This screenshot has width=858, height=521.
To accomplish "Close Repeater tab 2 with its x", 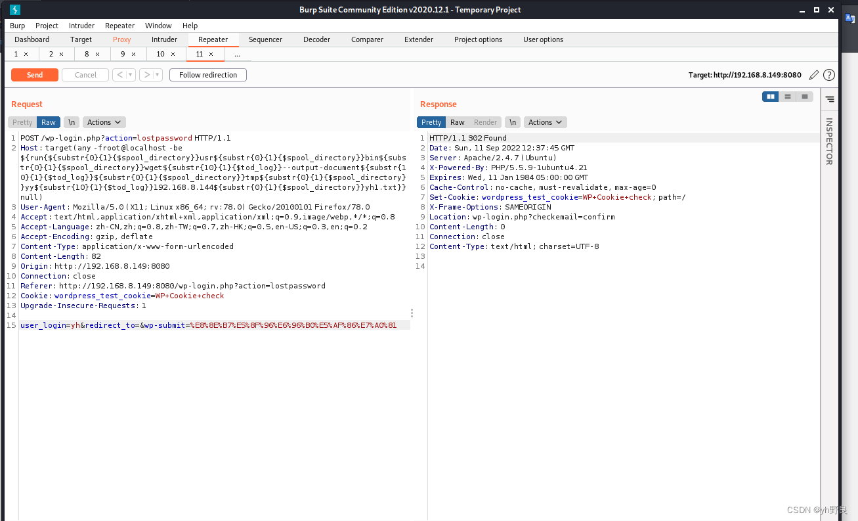I will coord(61,54).
